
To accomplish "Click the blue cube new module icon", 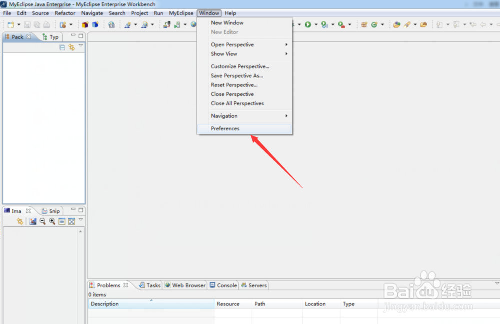I will [95, 25].
